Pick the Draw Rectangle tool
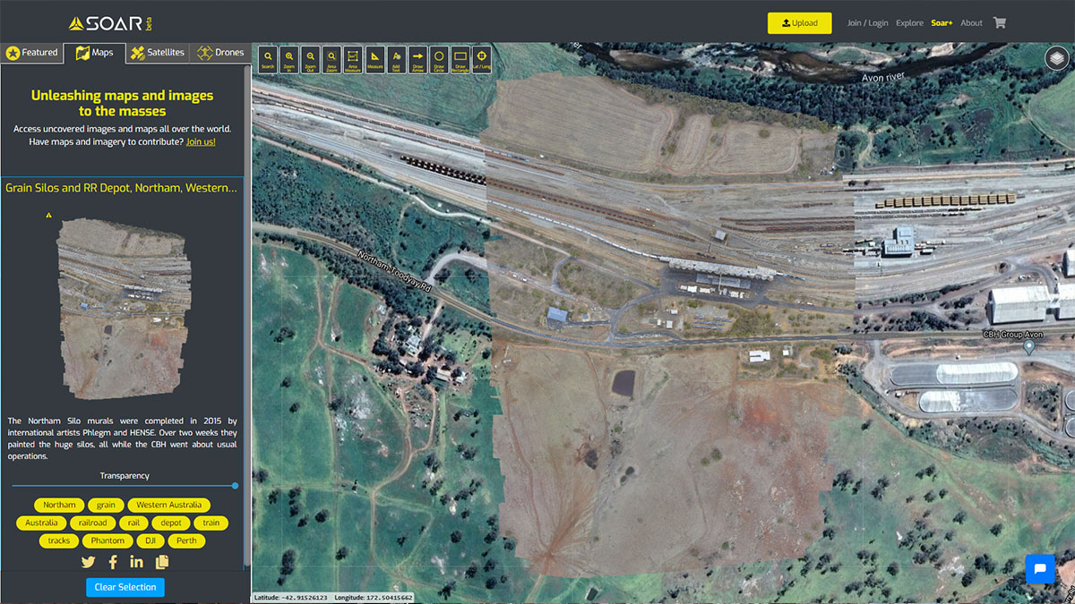Image resolution: width=1075 pixels, height=604 pixels. coord(460,59)
